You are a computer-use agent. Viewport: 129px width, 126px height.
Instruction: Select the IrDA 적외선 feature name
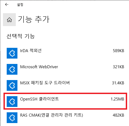(31, 51)
